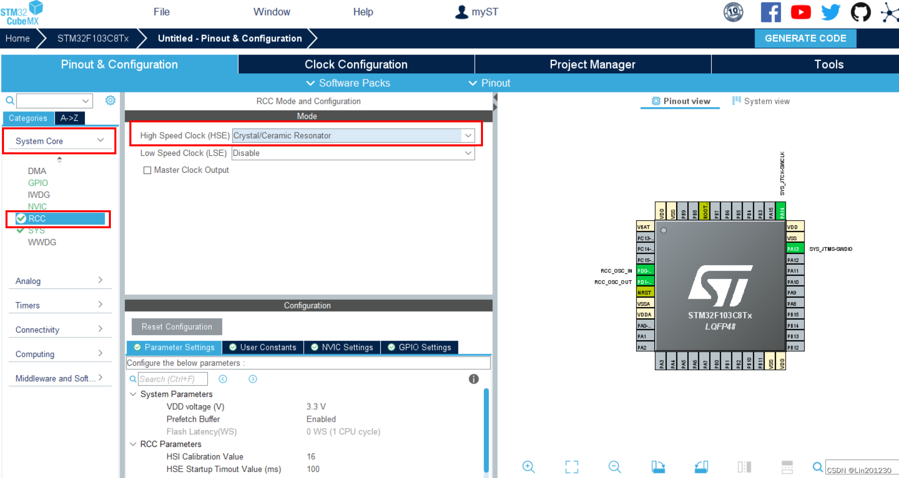Screen dimensions: 899x478
Task: Show parameter info icon
Action: [x=473, y=379]
